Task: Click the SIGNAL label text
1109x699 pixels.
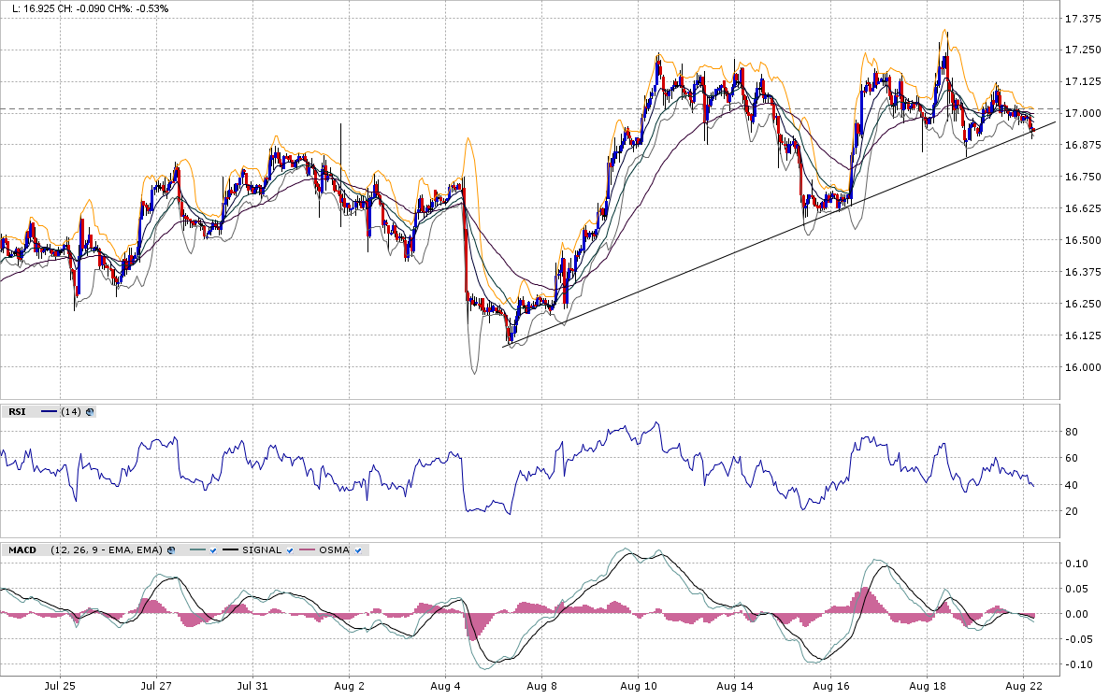Action: (x=262, y=549)
